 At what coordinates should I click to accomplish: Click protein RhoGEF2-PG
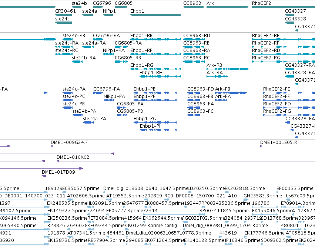tap(277, 111)
